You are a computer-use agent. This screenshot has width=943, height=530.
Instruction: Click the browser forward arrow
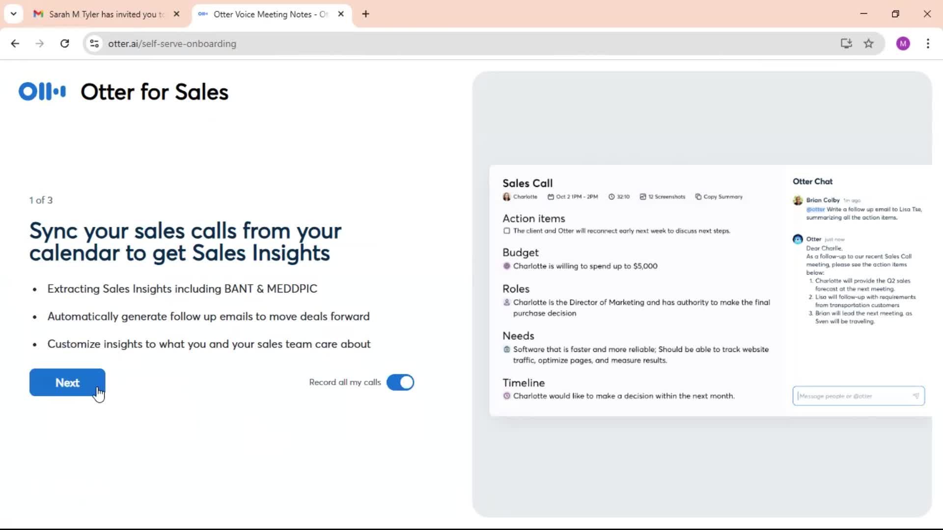pos(40,44)
